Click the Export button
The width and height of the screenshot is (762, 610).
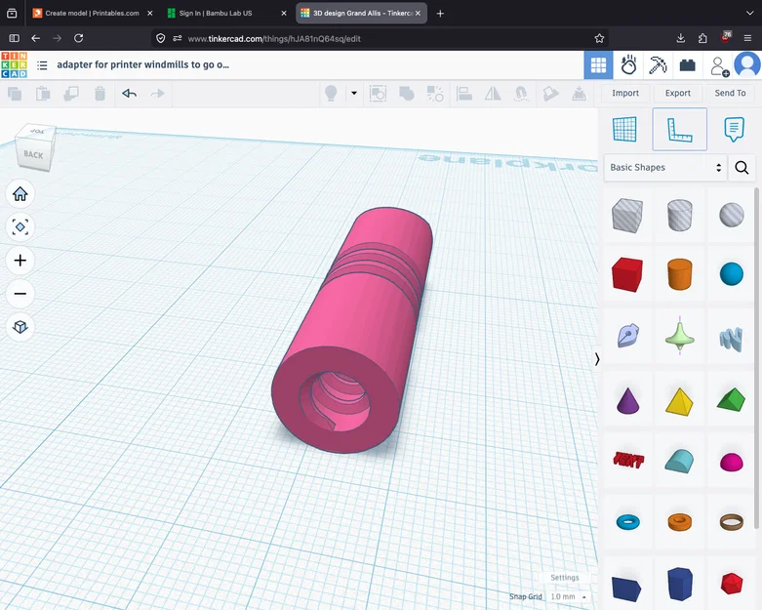[677, 94]
